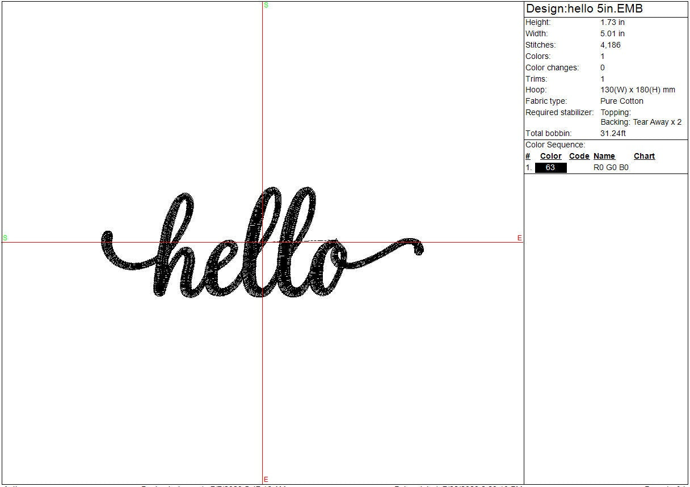Image resolution: width=690 pixels, height=487 pixels.
Task: Click the Code column header
Action: point(579,156)
